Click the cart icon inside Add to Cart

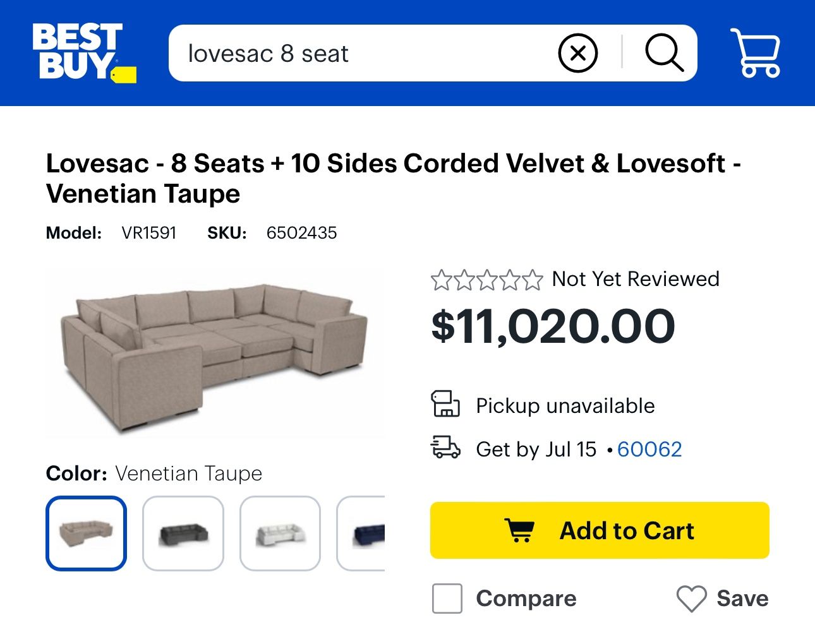click(520, 531)
